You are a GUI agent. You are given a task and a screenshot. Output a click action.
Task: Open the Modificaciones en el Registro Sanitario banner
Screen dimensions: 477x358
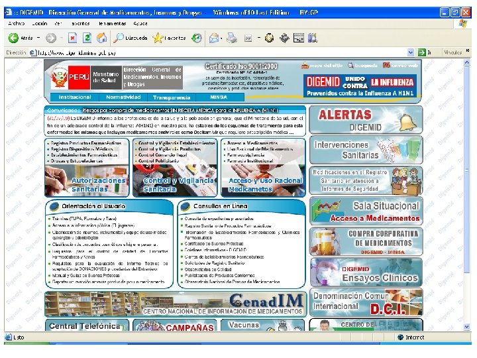click(366, 180)
